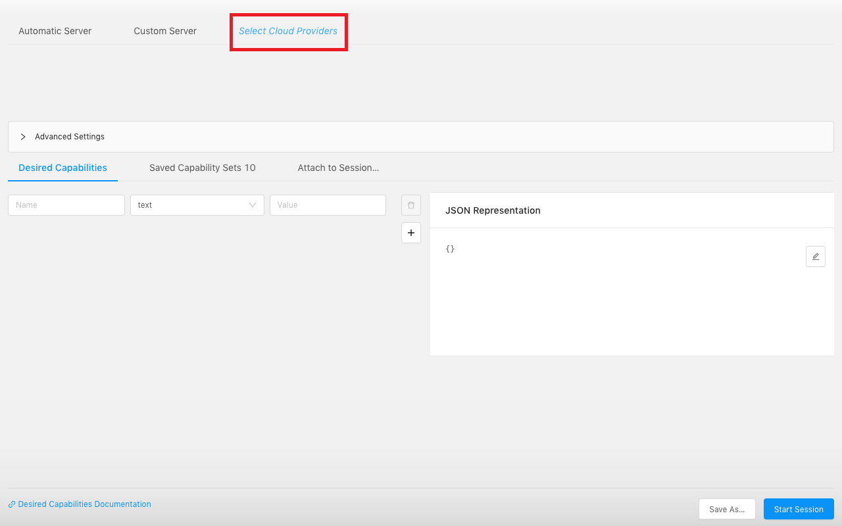Select the Desired Capabilities tab
The height and width of the screenshot is (526, 842).
coord(62,168)
